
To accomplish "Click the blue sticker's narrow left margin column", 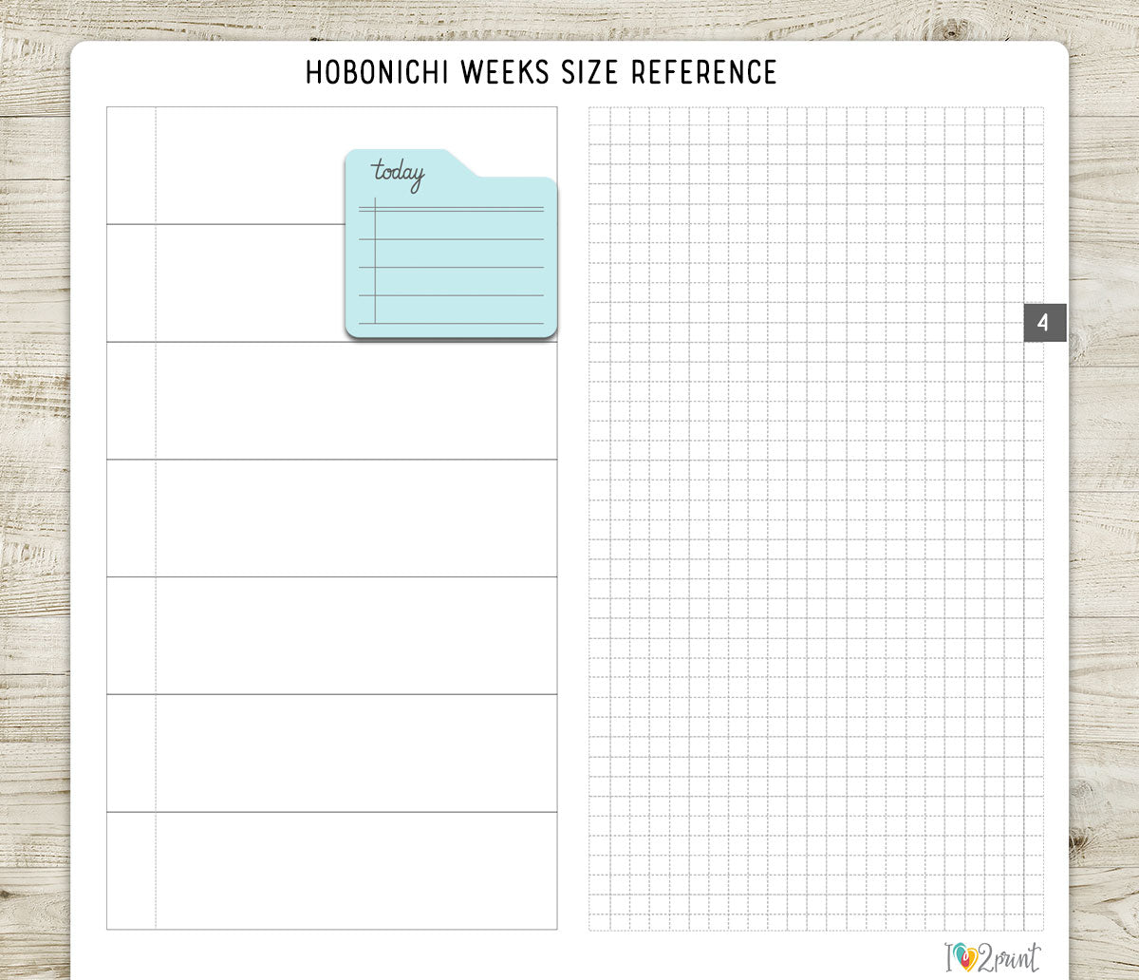I will point(368,266).
